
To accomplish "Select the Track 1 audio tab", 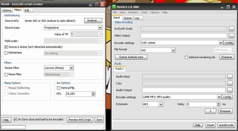I will (119, 69).
